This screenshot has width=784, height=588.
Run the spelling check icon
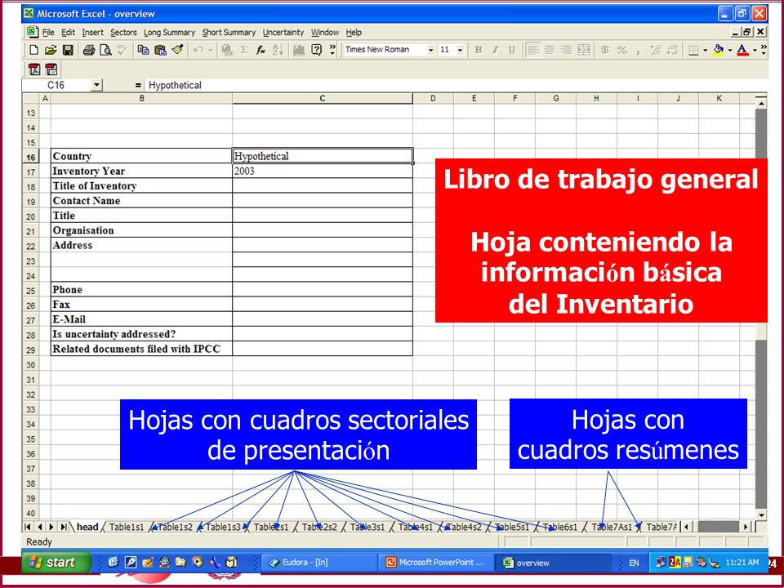point(122,50)
